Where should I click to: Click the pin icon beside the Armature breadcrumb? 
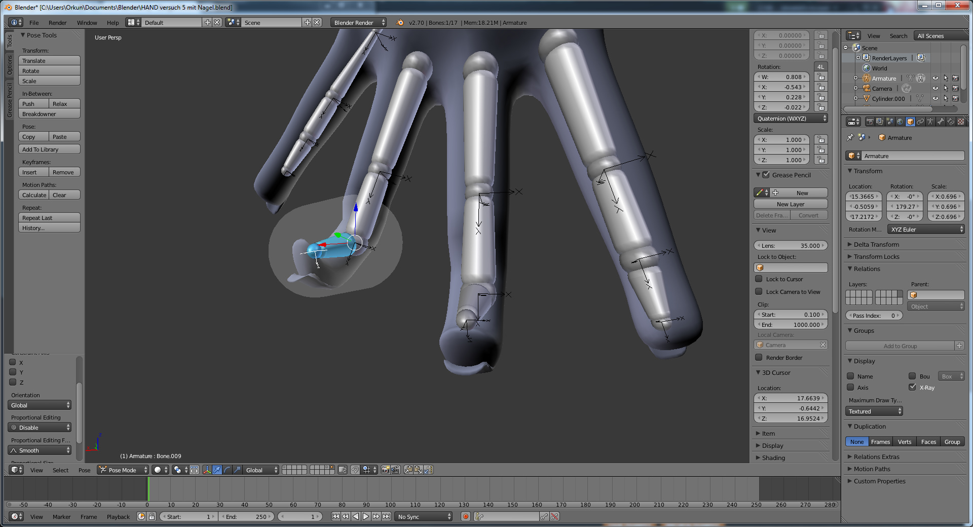pyautogui.click(x=850, y=137)
